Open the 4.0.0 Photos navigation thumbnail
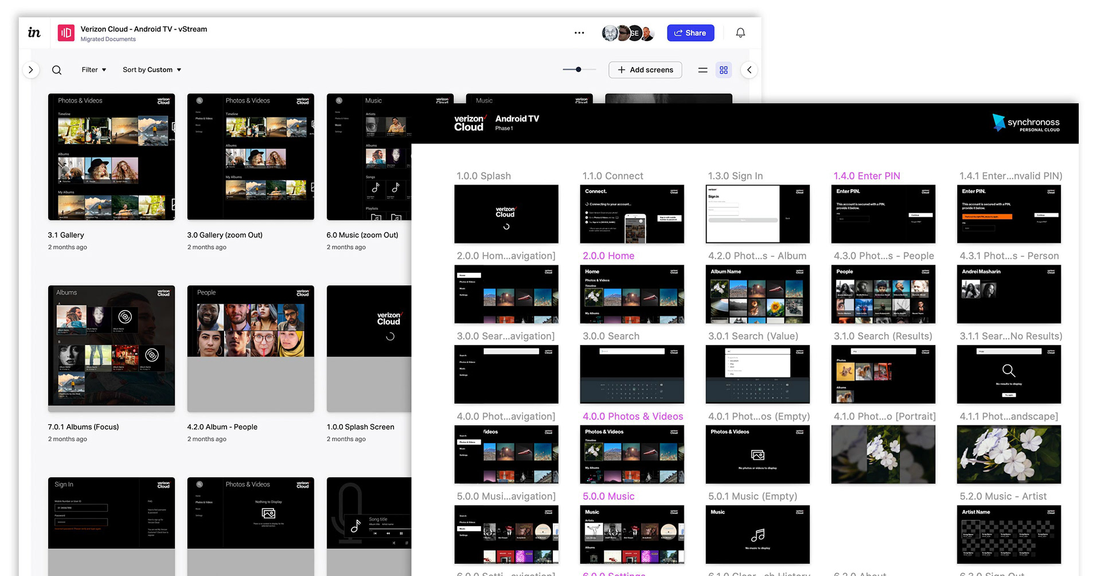 [506, 454]
